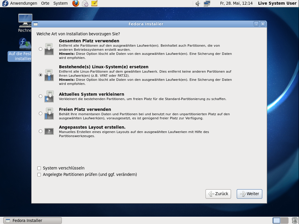
Task: Open the mail client panel icon
Action: 85,3
